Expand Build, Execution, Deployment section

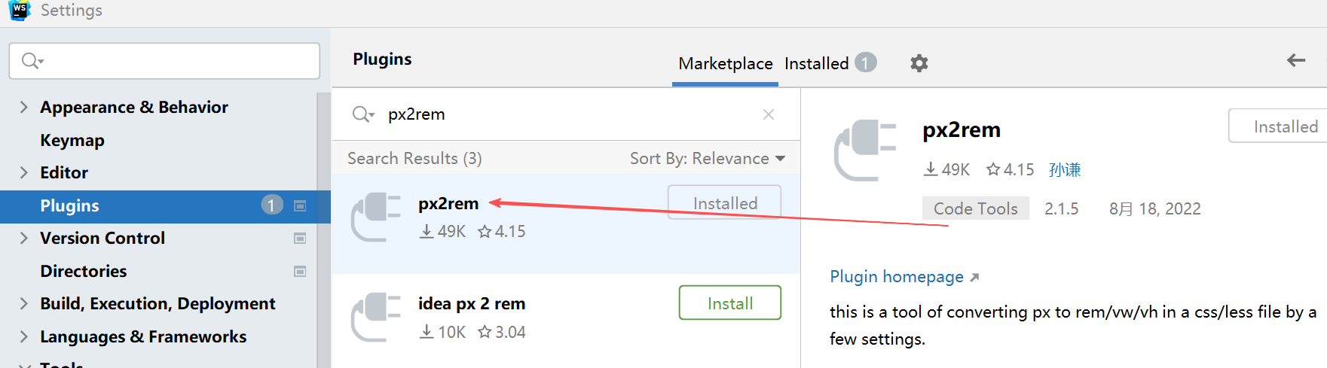[x=23, y=303]
